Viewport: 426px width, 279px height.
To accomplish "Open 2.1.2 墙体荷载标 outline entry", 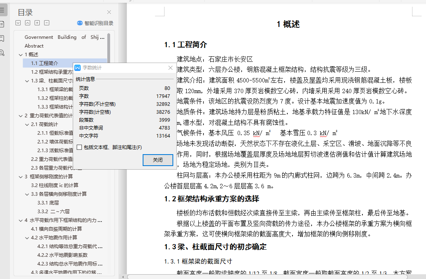I will (55, 141).
